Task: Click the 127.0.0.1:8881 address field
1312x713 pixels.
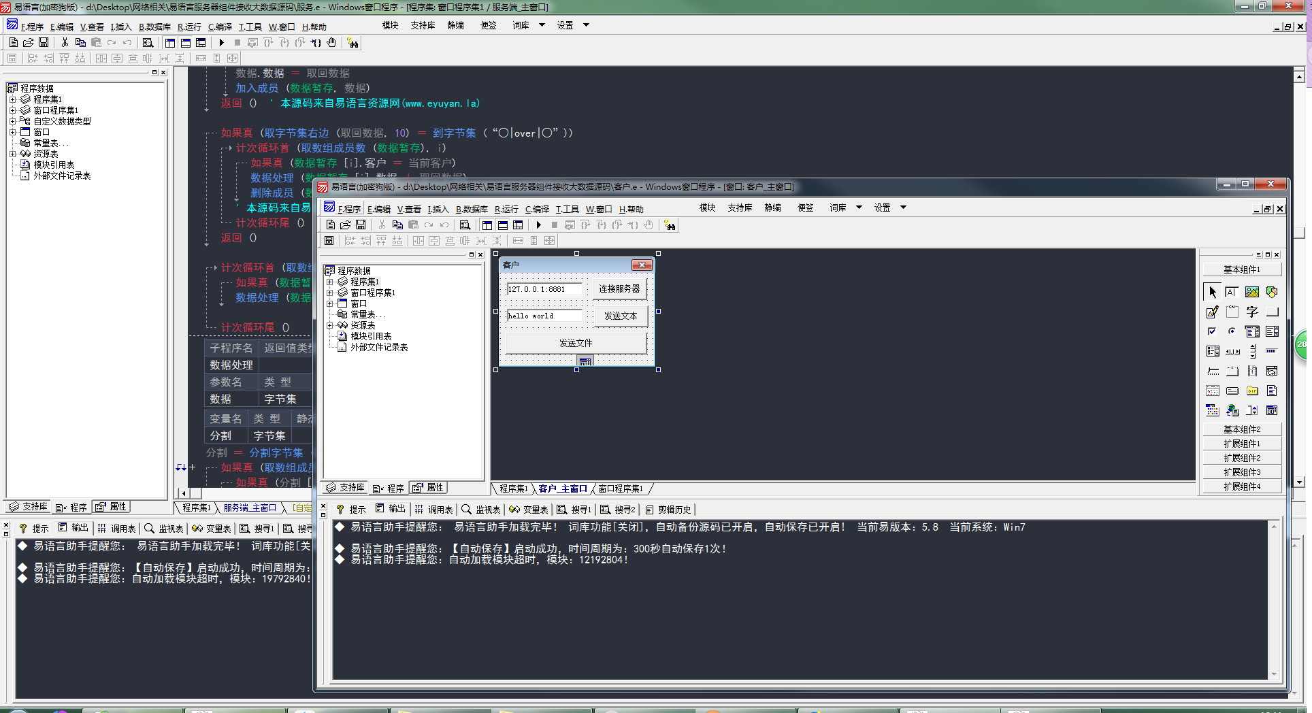Action: tap(544, 289)
